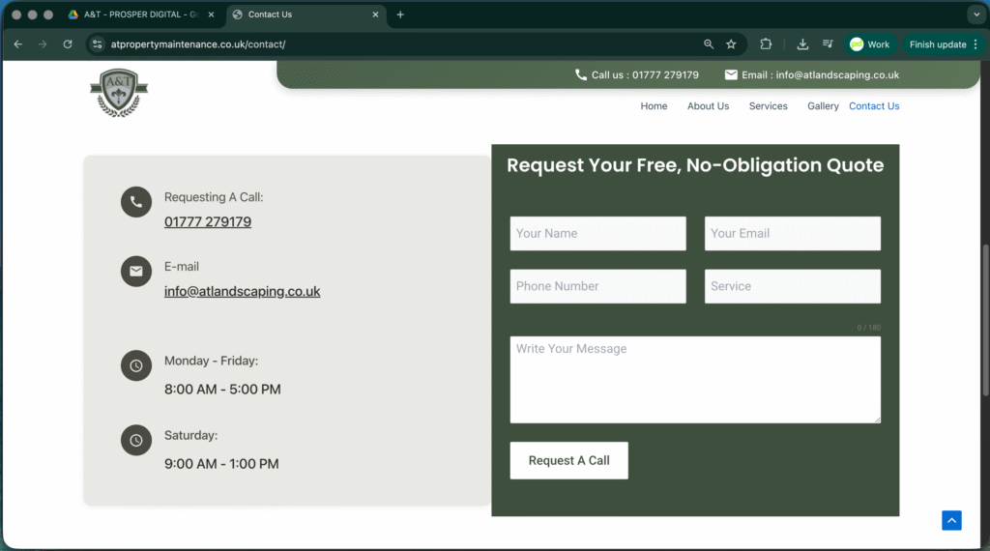Click the info@atlandscaping.co.uk link in the contact card
The width and height of the screenshot is (990, 551).
242,291
